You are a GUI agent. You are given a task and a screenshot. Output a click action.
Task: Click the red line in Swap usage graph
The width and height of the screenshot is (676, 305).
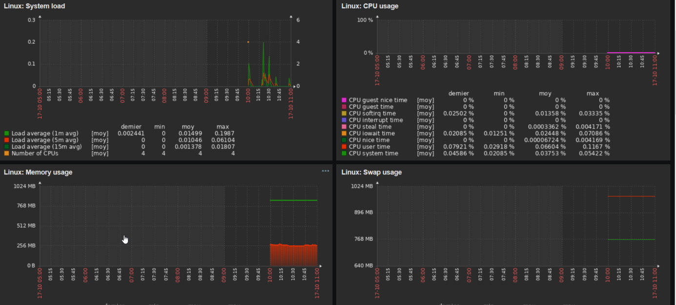tap(631, 196)
